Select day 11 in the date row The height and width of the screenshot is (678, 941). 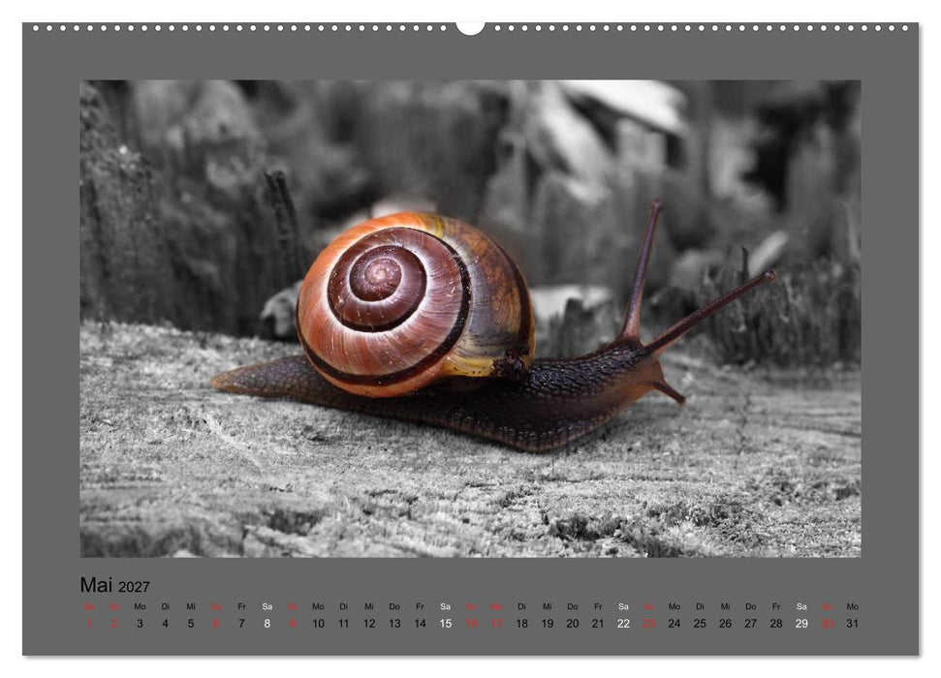coord(343,624)
